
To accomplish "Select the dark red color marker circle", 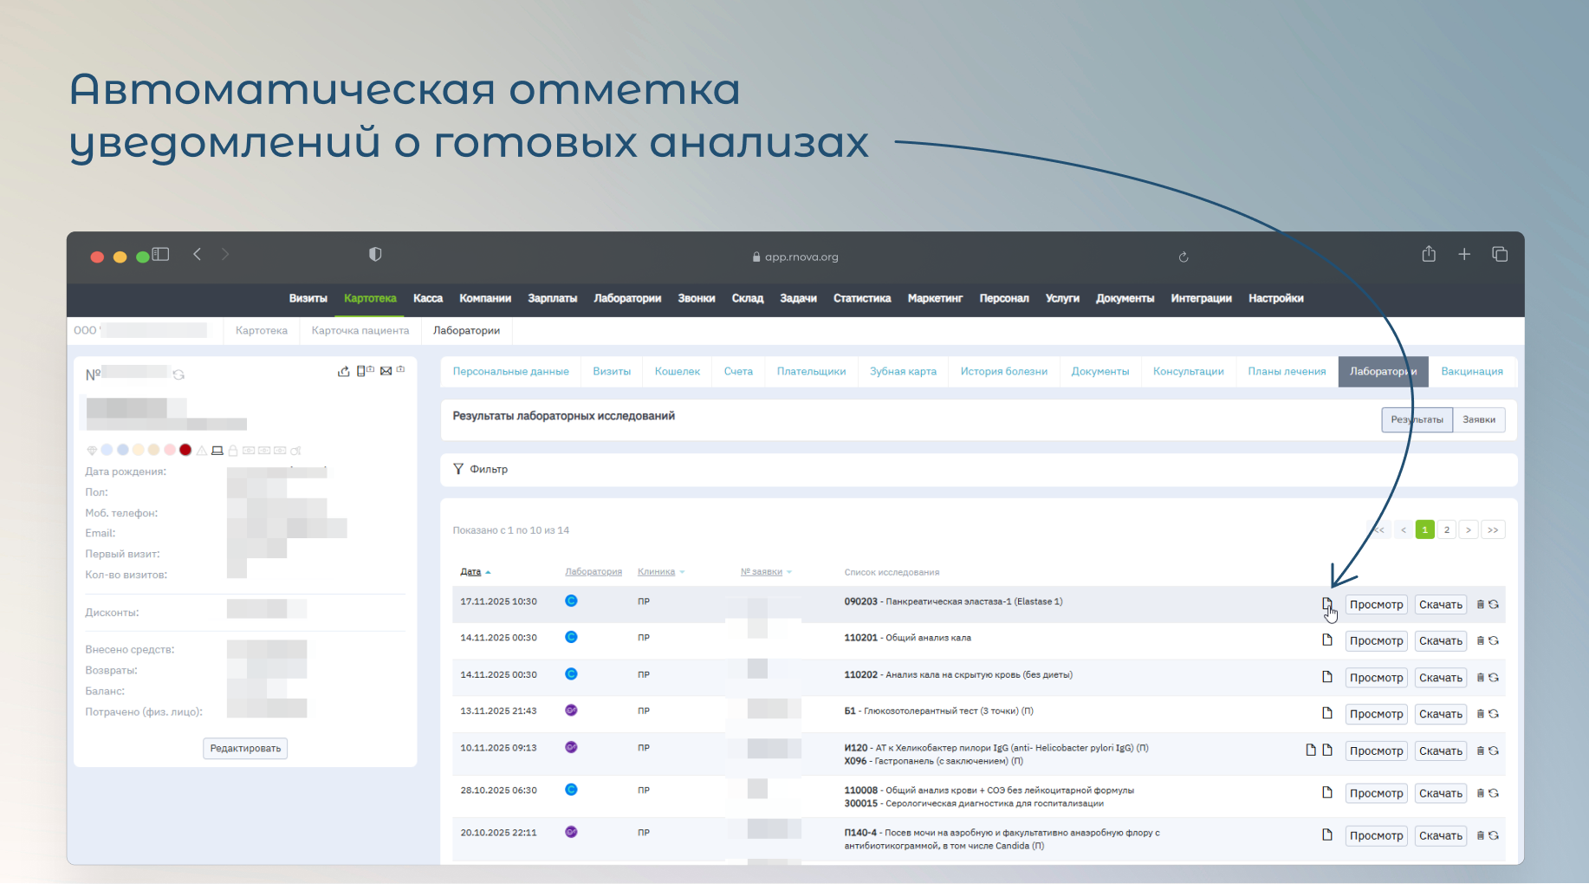I will (x=185, y=450).
